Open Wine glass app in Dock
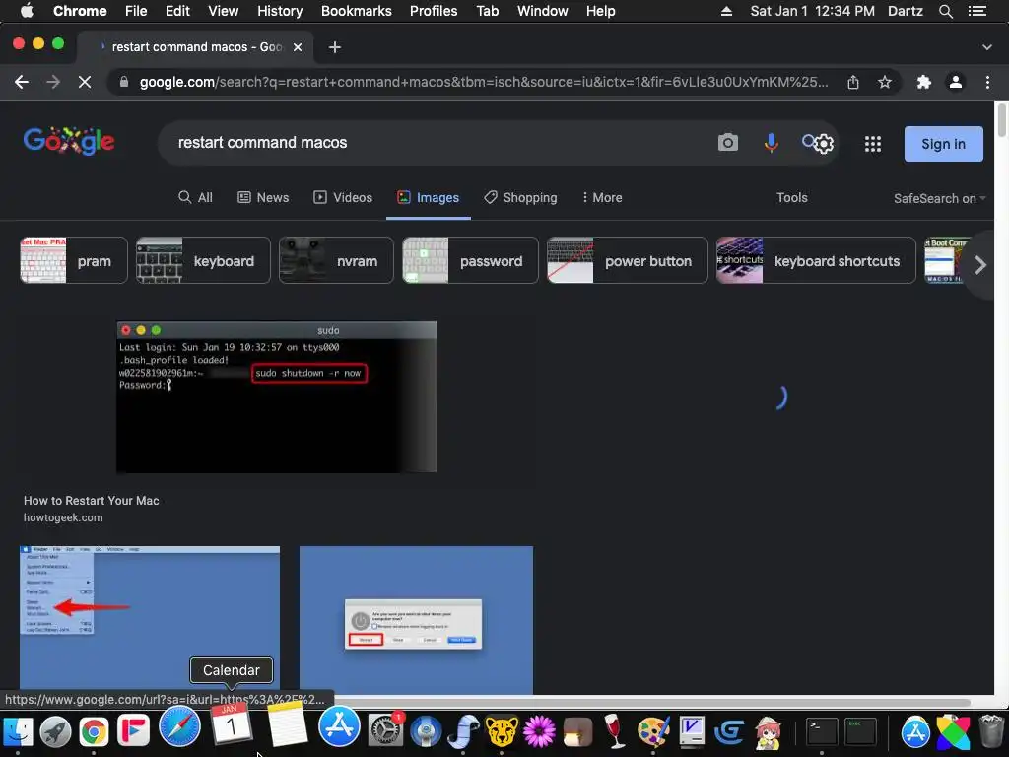This screenshot has height=757, width=1009. click(x=615, y=731)
